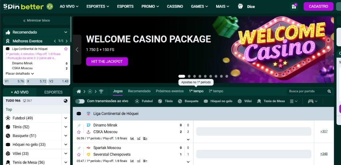Expand Hóquei no gelo (33) in sidebar
The width and height of the screenshot is (341, 165).
click(x=66, y=145)
